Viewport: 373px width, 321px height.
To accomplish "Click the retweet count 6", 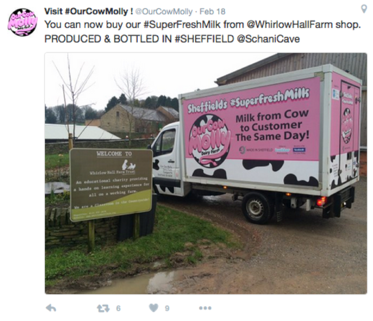I will tap(118, 309).
